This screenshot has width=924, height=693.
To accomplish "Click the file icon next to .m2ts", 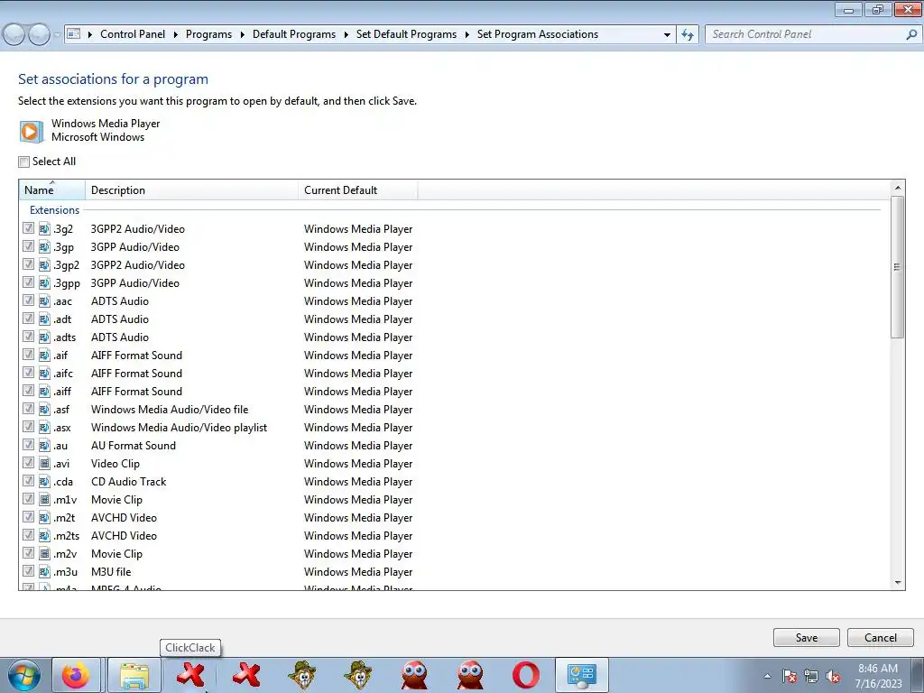I will 44,536.
